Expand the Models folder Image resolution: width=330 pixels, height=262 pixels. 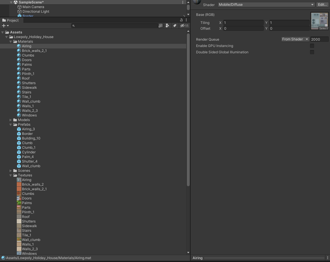[x=11, y=120]
